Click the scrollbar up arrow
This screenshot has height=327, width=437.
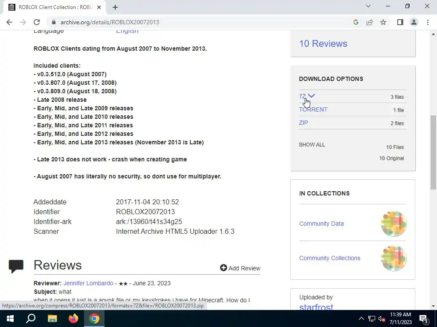(x=434, y=34)
